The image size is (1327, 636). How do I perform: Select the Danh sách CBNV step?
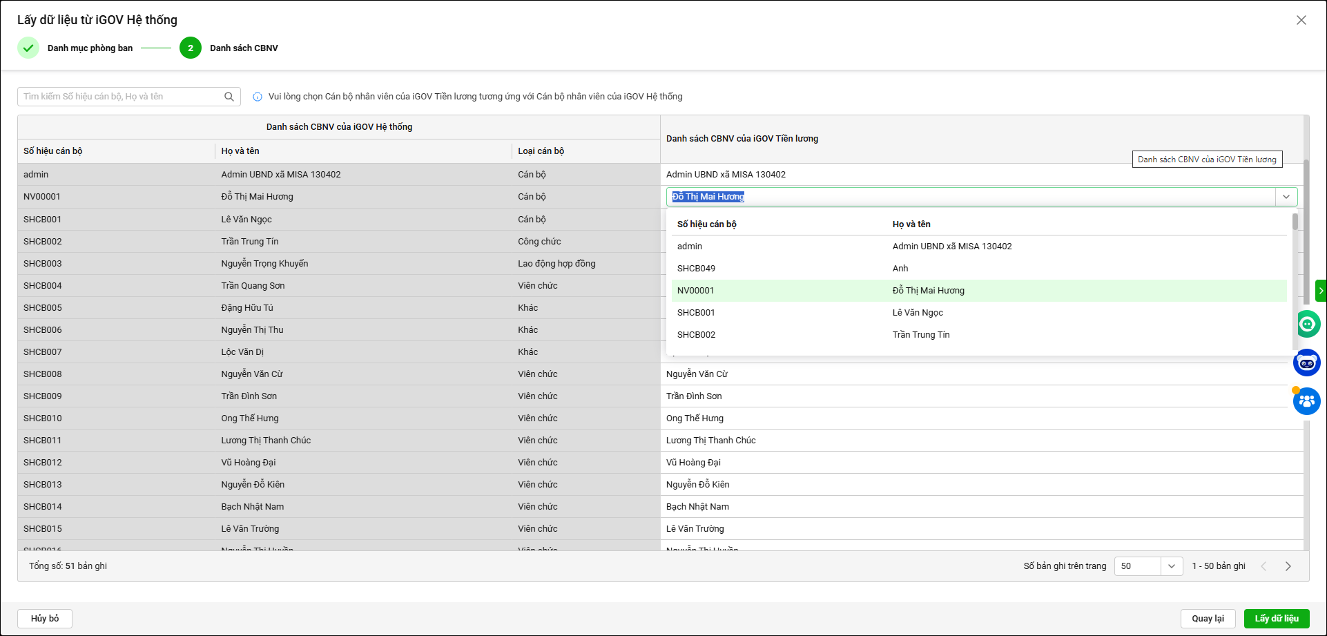coord(244,48)
